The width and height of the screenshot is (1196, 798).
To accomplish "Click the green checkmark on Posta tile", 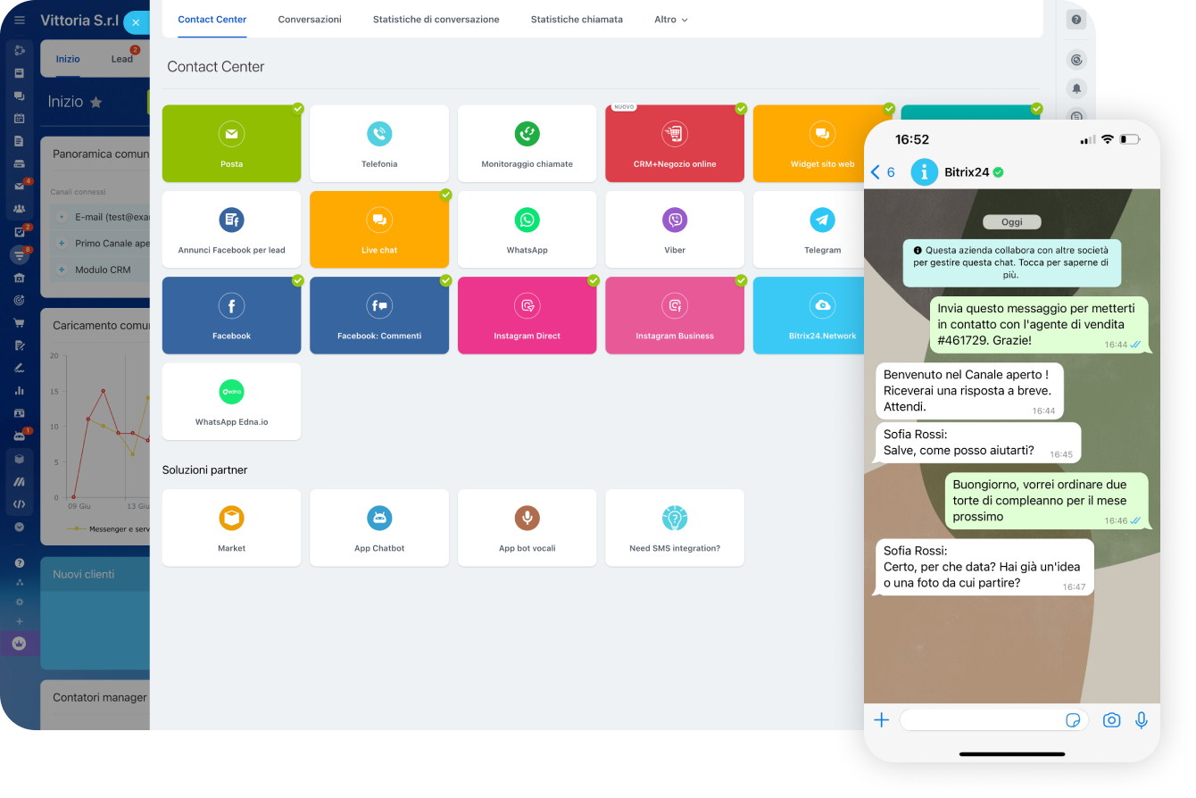I will 298,109.
